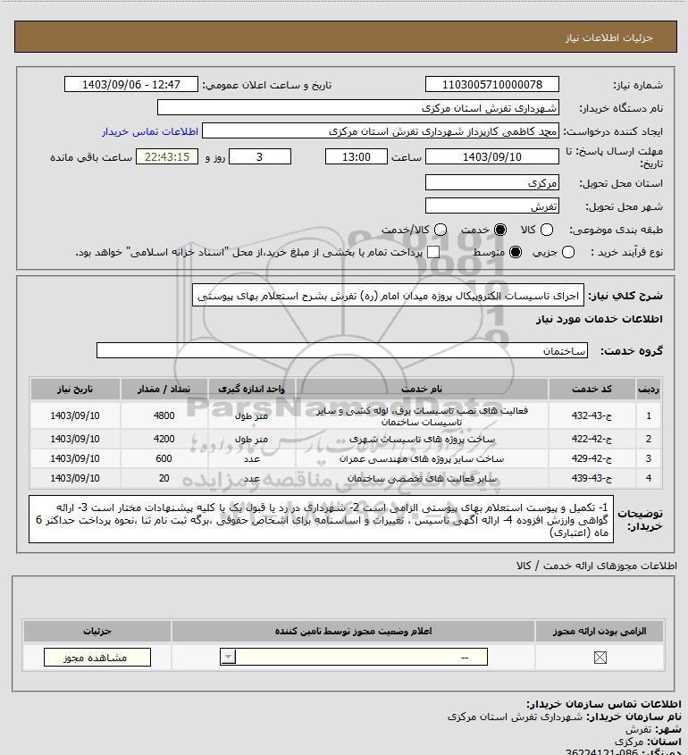Click the واحد اندازه گیری column header
Image resolution: width=688 pixels, height=755 pixels.
251,389
